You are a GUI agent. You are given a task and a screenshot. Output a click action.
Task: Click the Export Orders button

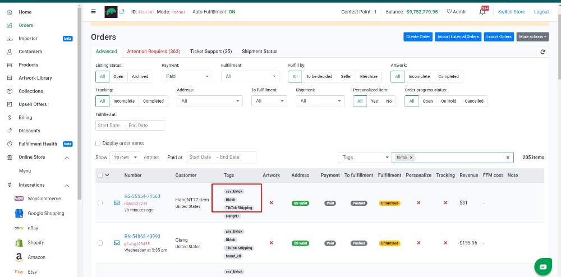[499, 37]
